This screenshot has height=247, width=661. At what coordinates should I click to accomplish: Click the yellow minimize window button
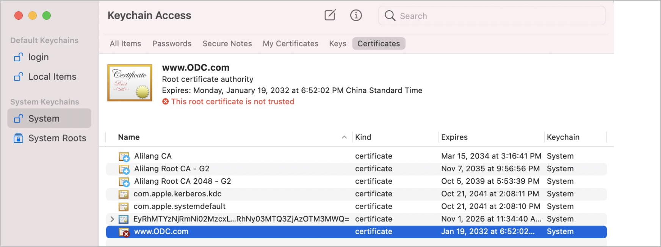click(x=33, y=16)
